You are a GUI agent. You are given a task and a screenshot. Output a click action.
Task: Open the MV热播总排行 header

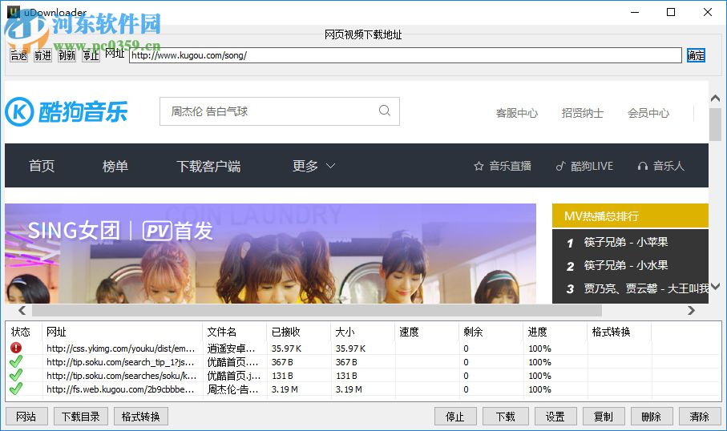(x=630, y=216)
